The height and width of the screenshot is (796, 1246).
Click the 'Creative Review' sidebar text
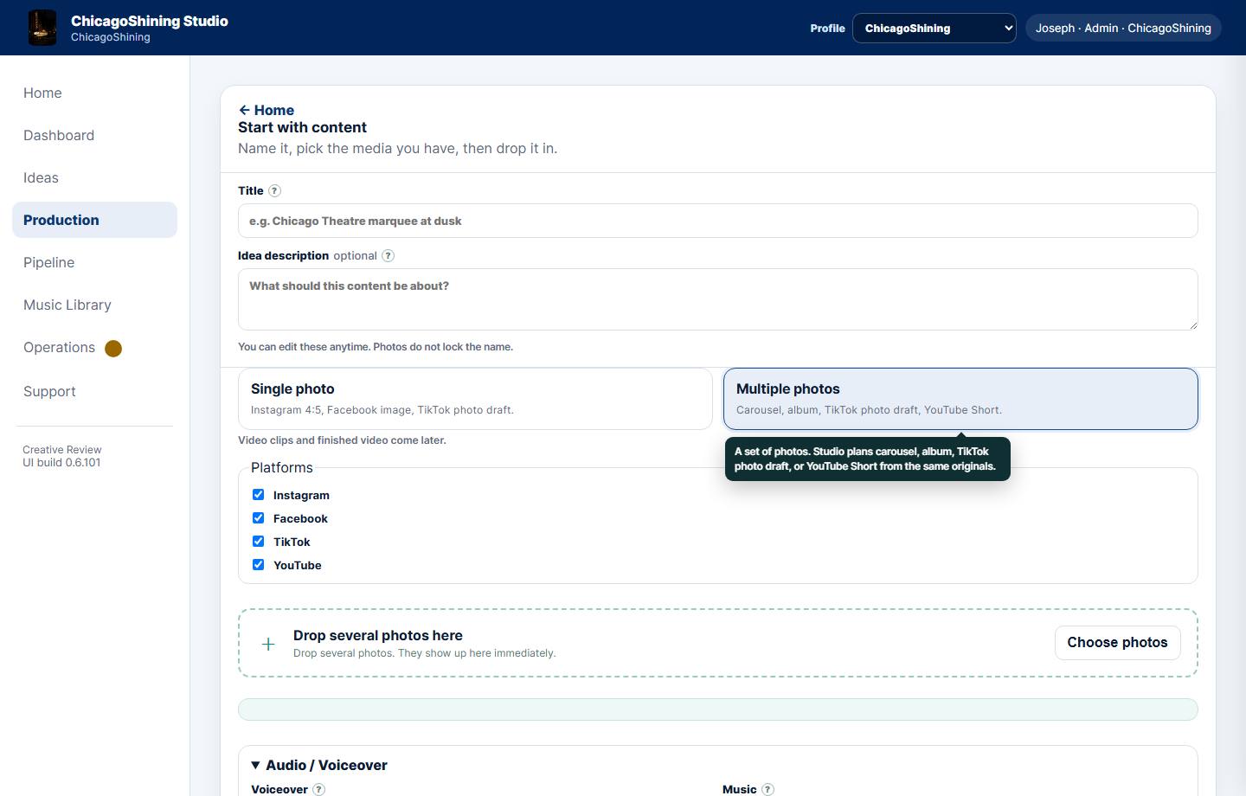[62, 449]
